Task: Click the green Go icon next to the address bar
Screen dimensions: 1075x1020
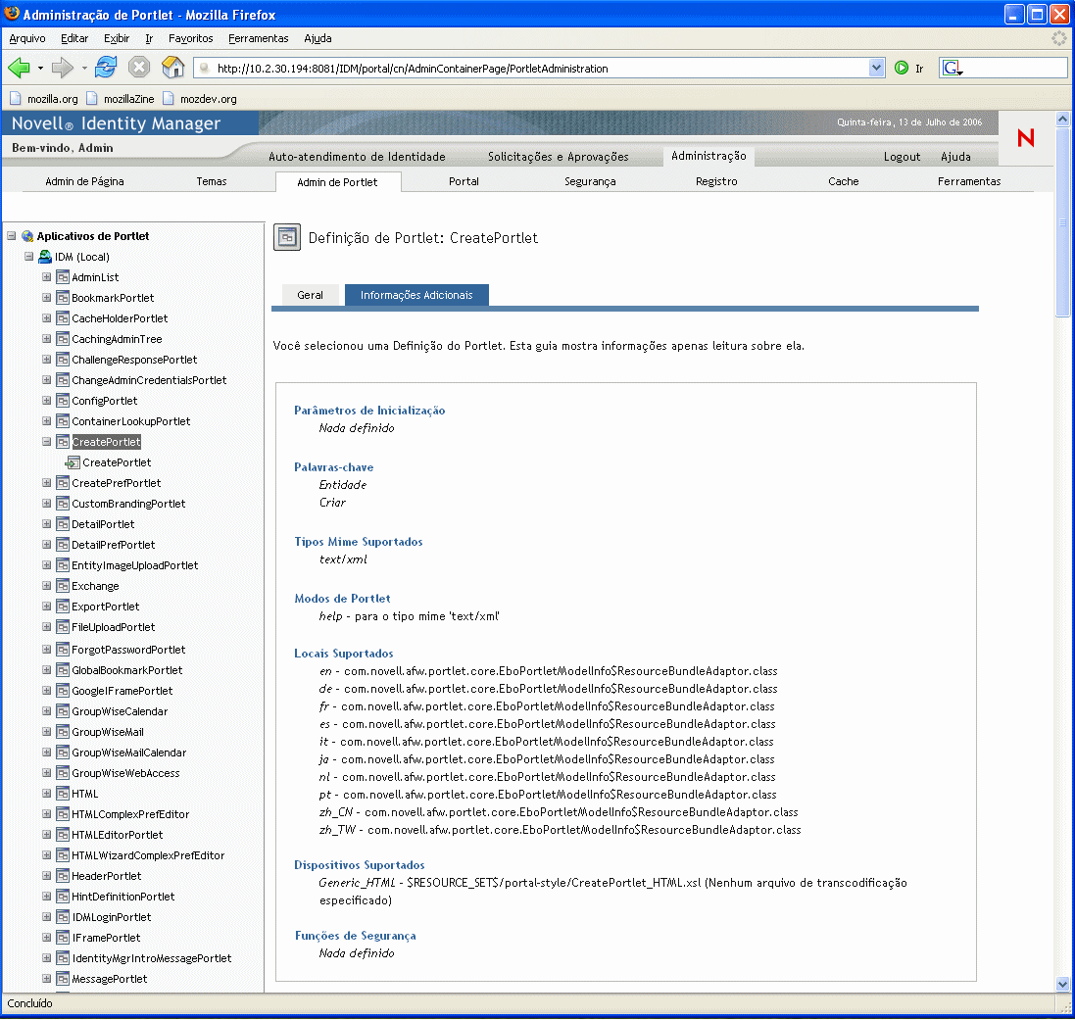Action: pyautogui.click(x=902, y=68)
